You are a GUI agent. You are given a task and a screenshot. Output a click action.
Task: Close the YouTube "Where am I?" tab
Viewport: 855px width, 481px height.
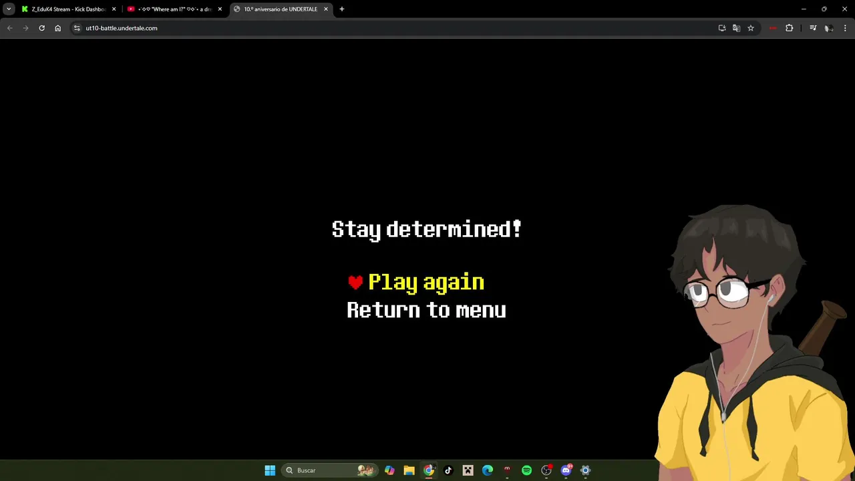coord(220,9)
